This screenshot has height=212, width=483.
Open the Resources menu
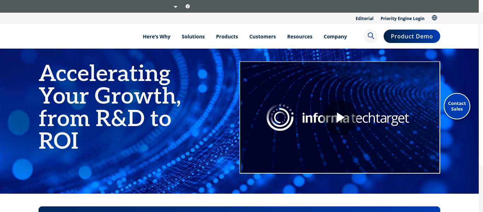[x=299, y=37]
